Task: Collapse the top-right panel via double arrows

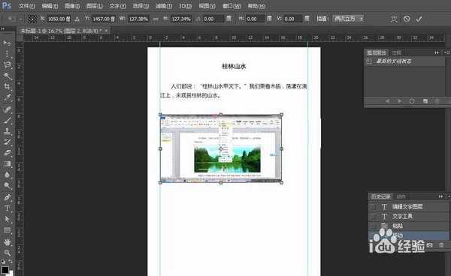Action: [x=436, y=52]
